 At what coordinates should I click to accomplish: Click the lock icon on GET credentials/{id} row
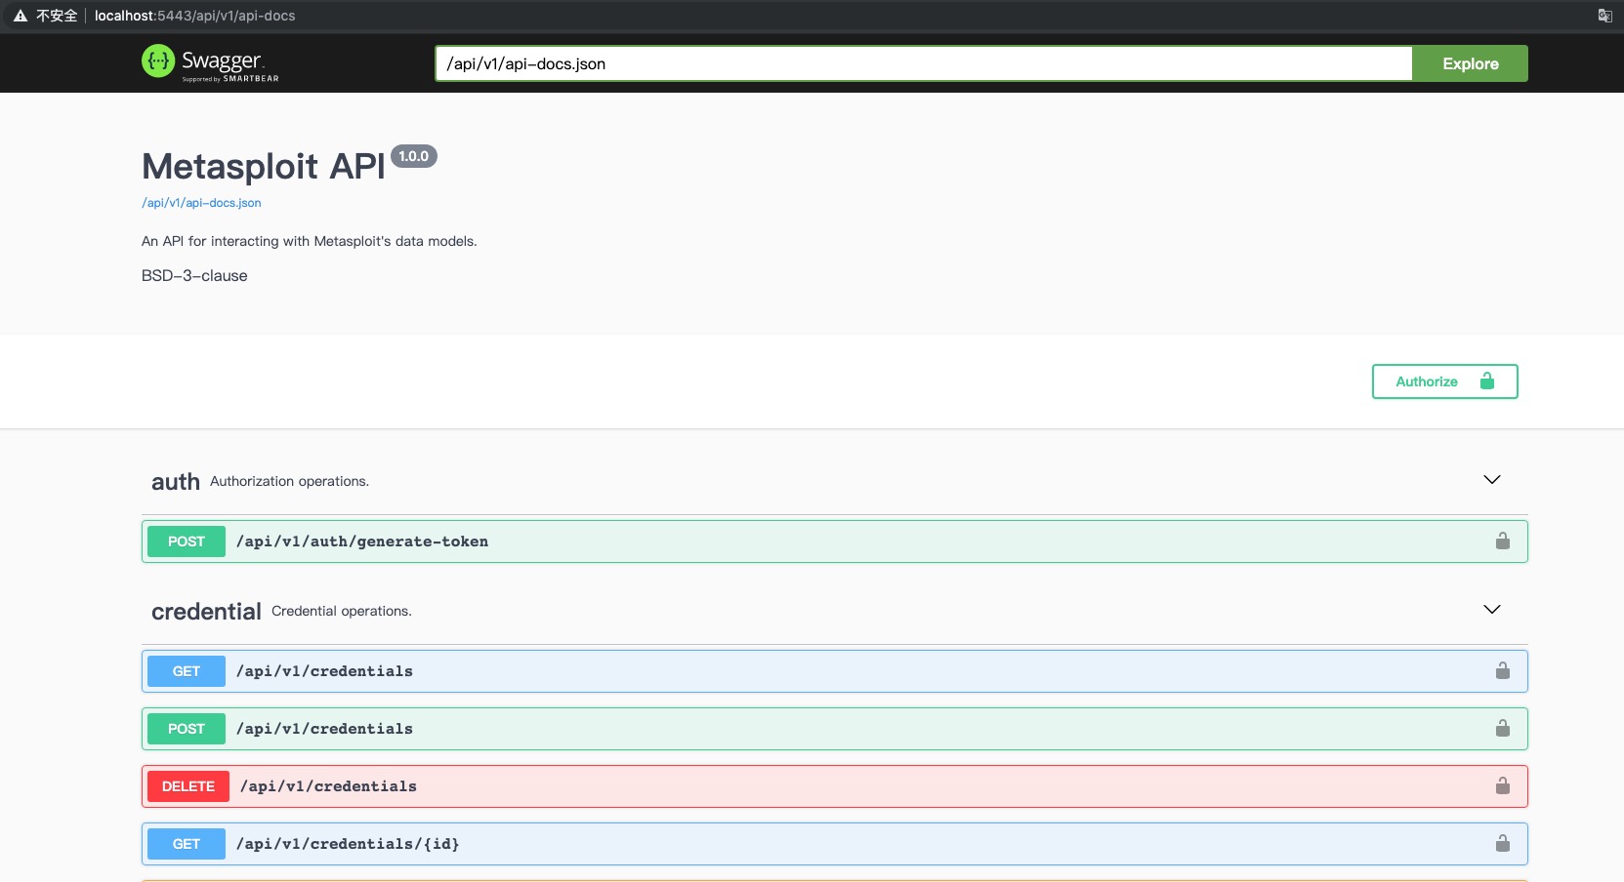click(1503, 843)
